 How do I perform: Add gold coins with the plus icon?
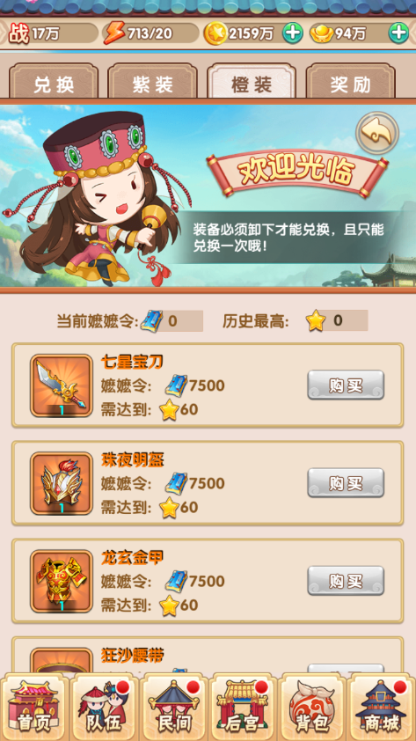tap(293, 33)
